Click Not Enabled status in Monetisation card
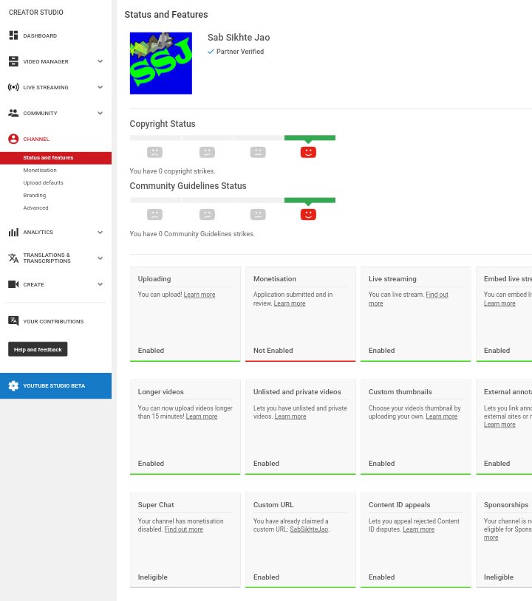Viewport: 532px width, 601px height. (273, 350)
